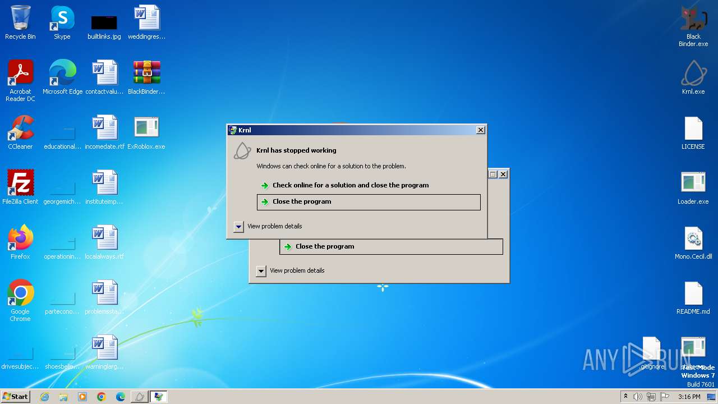This screenshot has height=404, width=718.
Task: Select the warninglarg document icon
Action: (x=104, y=352)
